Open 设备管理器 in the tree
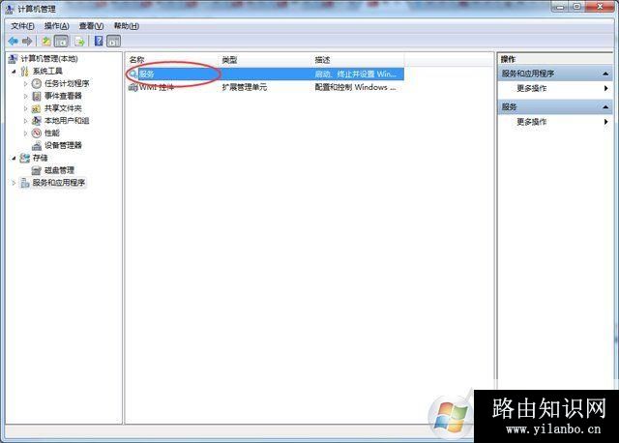 (63, 145)
